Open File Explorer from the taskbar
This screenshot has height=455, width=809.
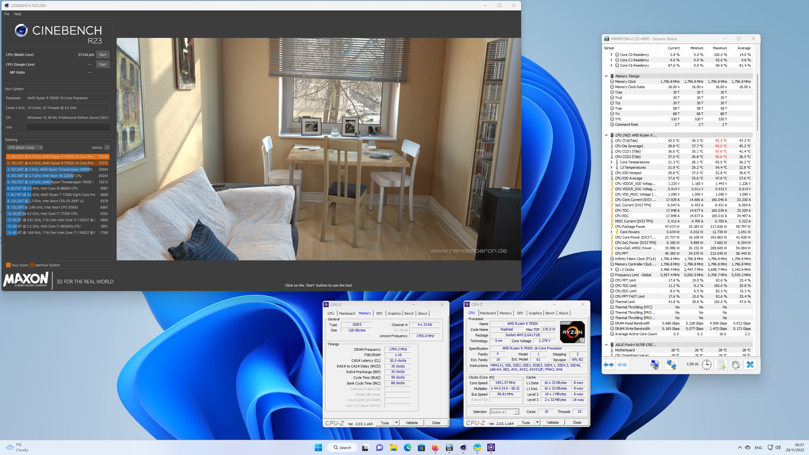(393, 447)
